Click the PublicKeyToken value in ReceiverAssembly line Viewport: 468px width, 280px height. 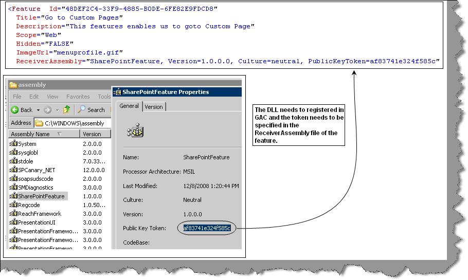(403, 61)
